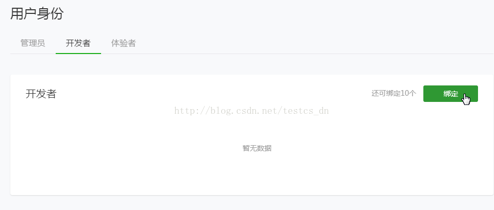Bind a new developer using the 绑定 button
This screenshot has width=494, height=210.
click(x=451, y=94)
